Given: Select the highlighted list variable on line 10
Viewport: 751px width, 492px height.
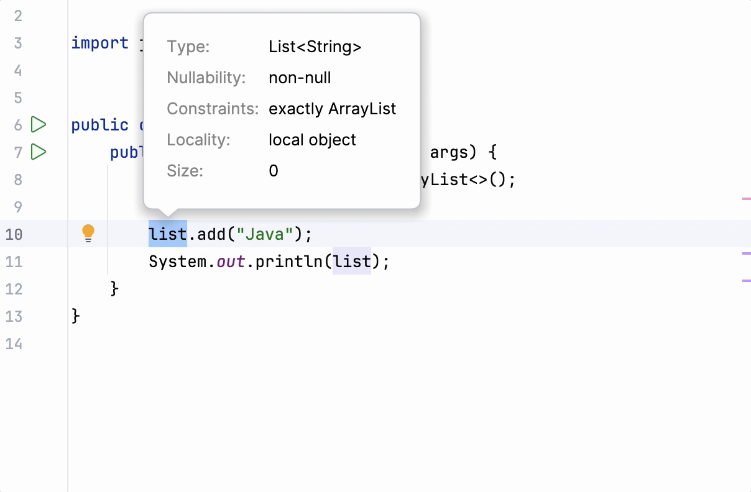Looking at the screenshot, I should coord(167,234).
